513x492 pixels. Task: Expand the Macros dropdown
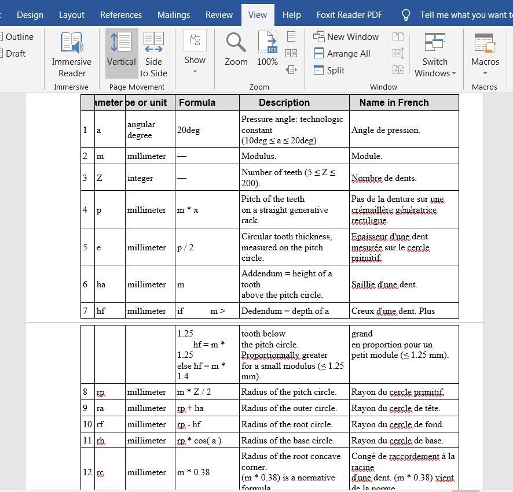[485, 54]
